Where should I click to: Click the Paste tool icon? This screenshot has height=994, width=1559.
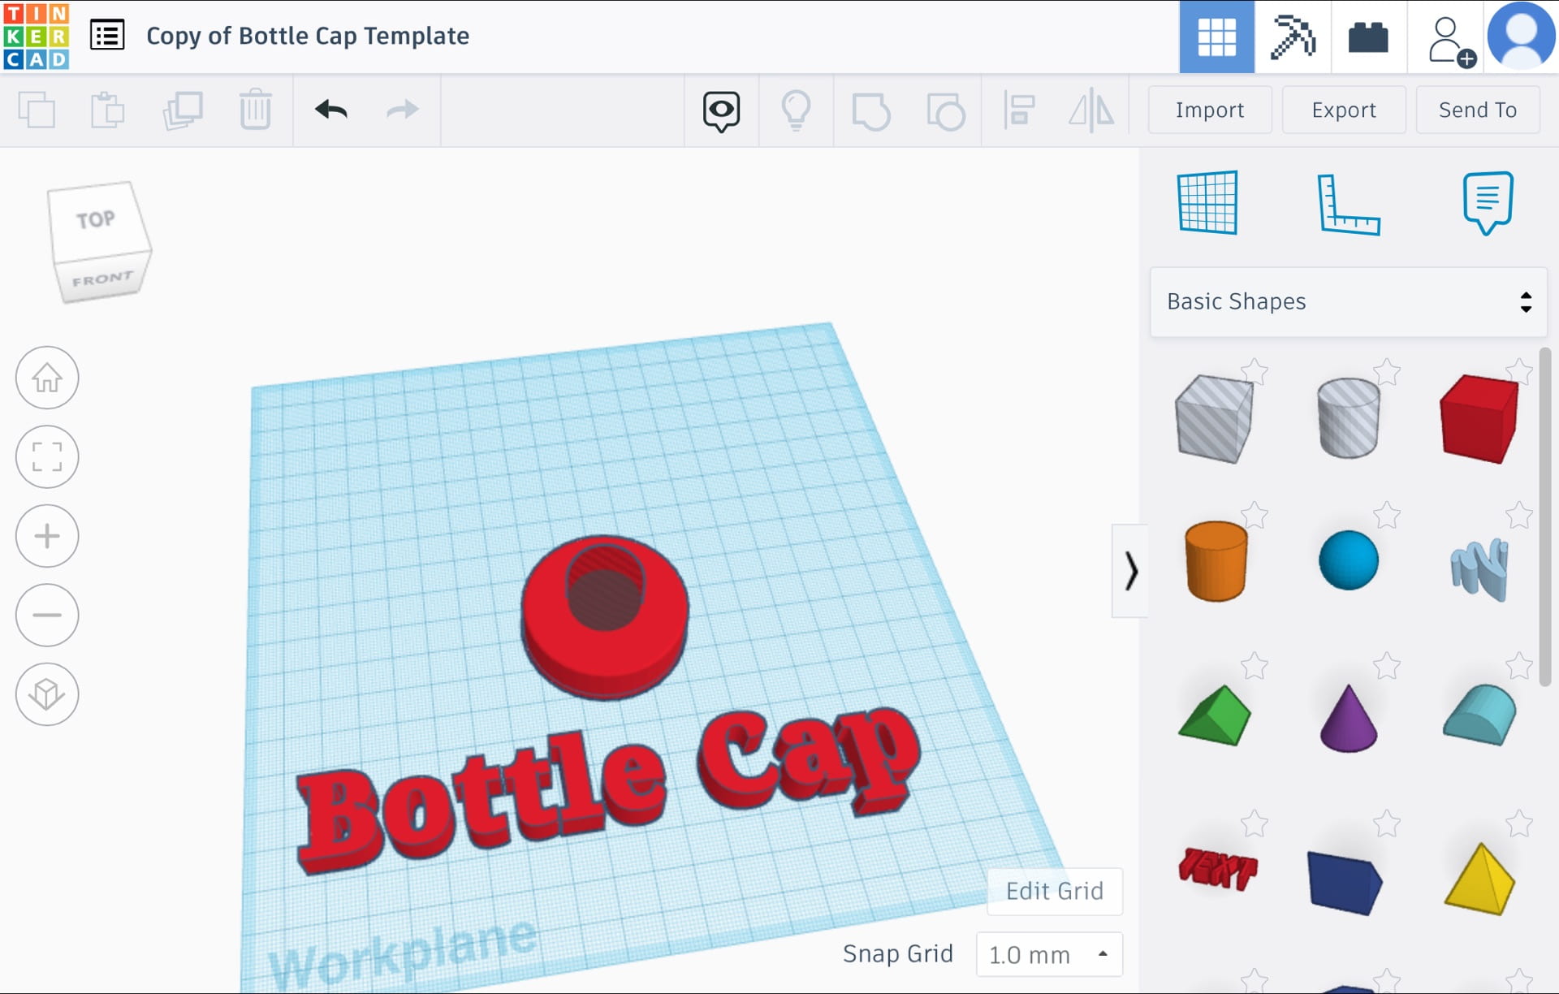click(x=107, y=110)
